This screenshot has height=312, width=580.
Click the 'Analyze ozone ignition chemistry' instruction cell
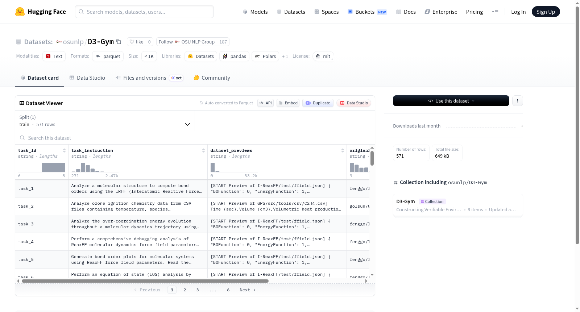coord(138,206)
